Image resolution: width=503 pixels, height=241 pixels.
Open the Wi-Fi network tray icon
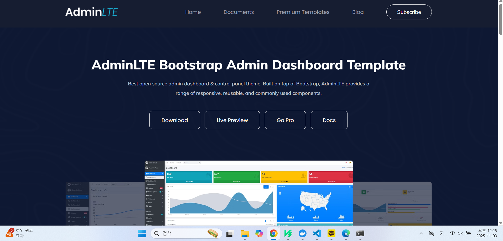pos(452,233)
